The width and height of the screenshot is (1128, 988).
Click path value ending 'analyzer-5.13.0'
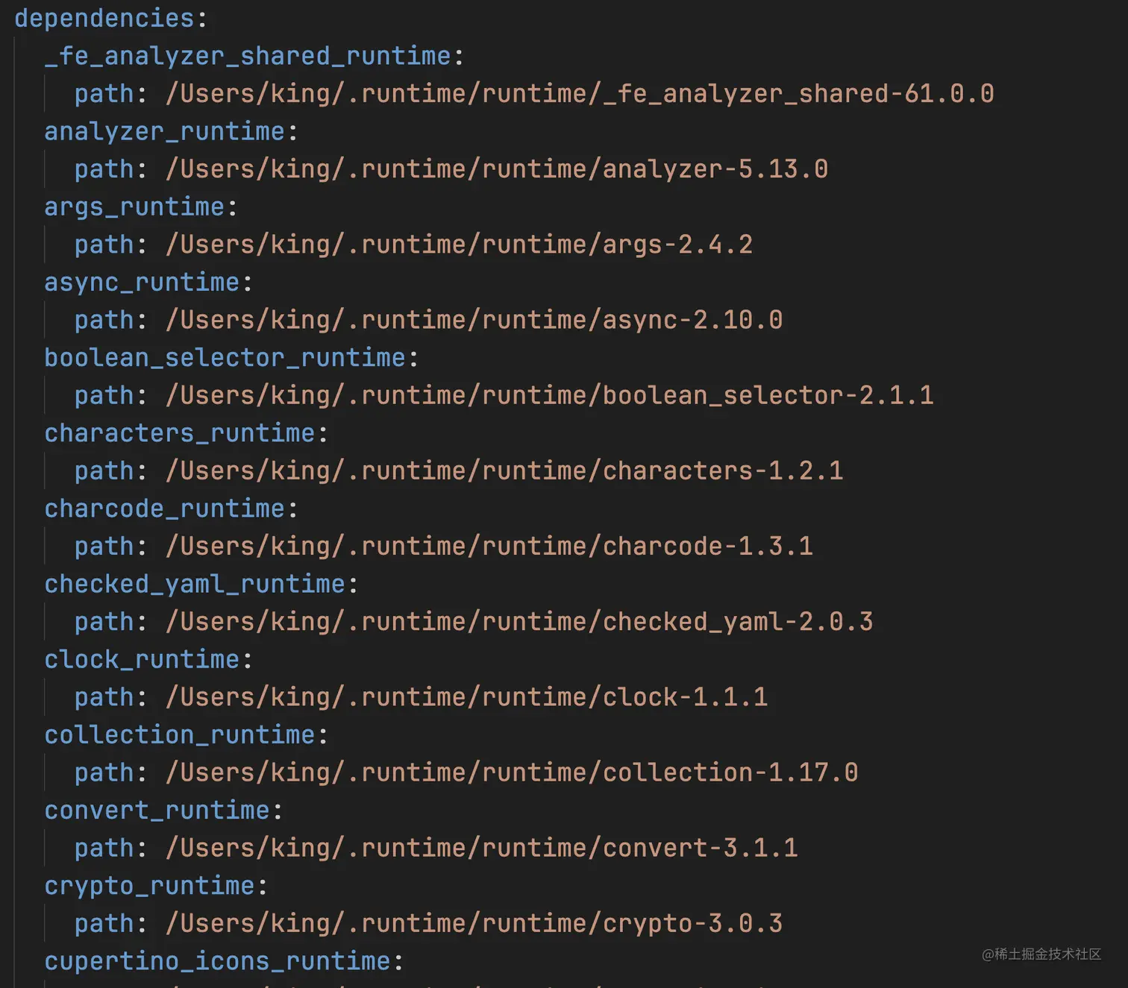tap(497, 169)
